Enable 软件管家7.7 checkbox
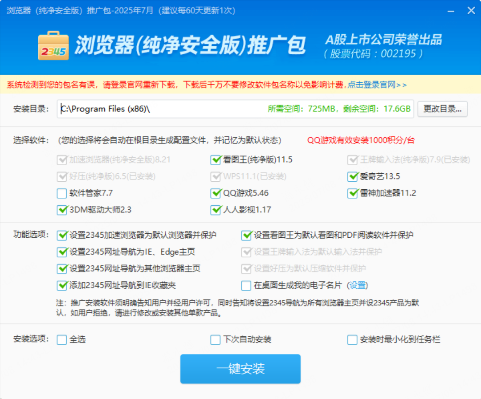The width and height of the screenshot is (481, 399). [x=62, y=193]
